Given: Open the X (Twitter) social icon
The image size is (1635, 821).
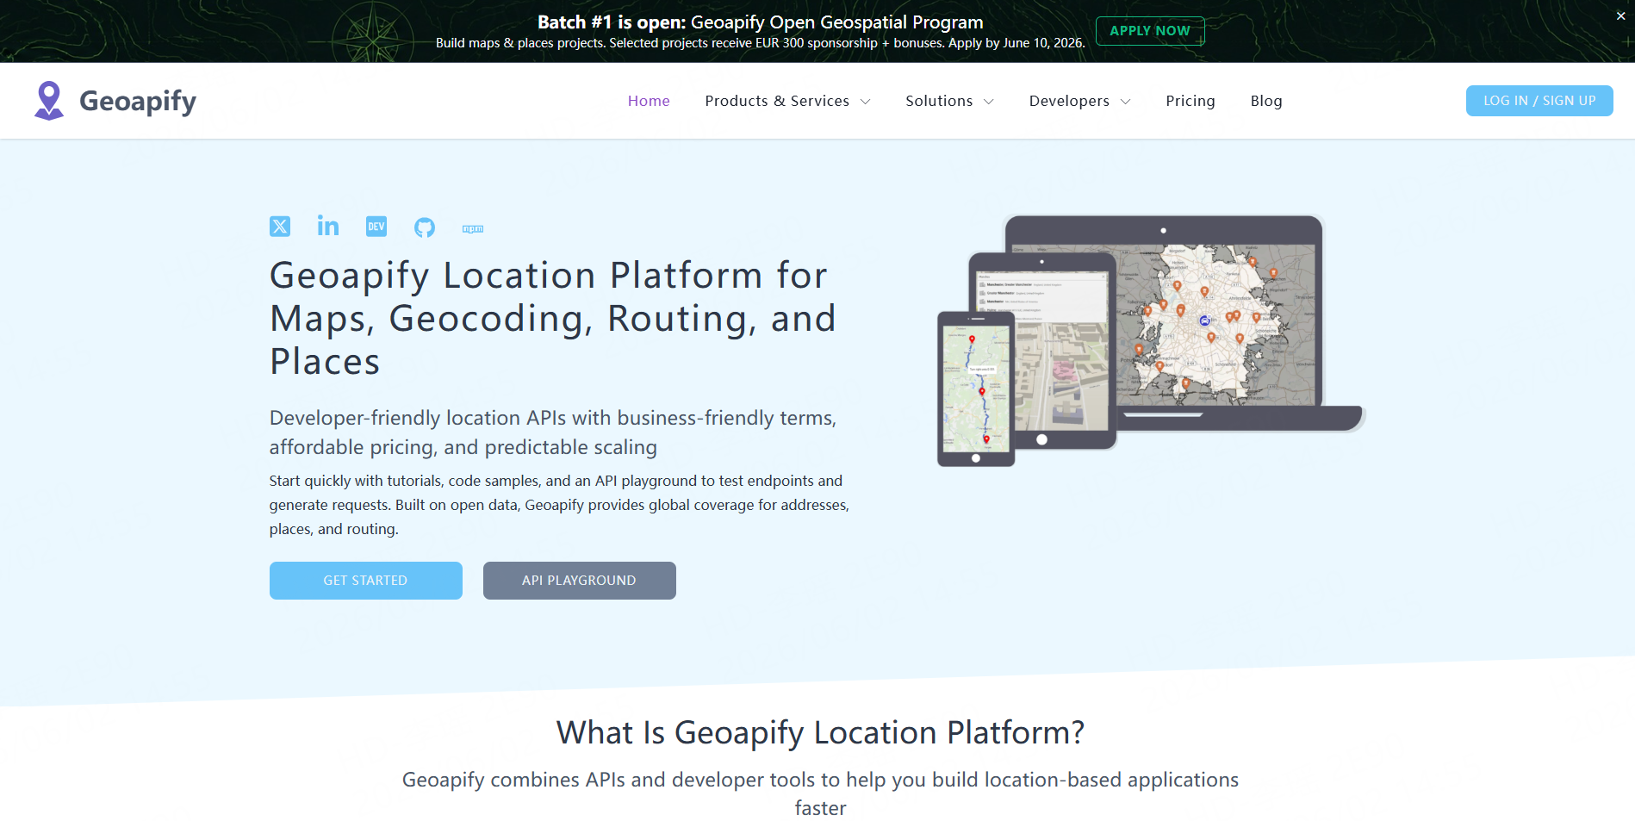Looking at the screenshot, I should (280, 227).
